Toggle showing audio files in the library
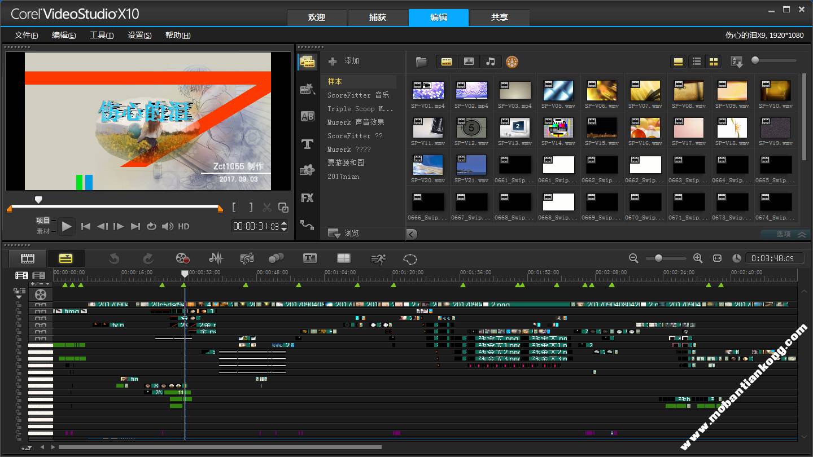This screenshot has height=457, width=813. [491, 61]
